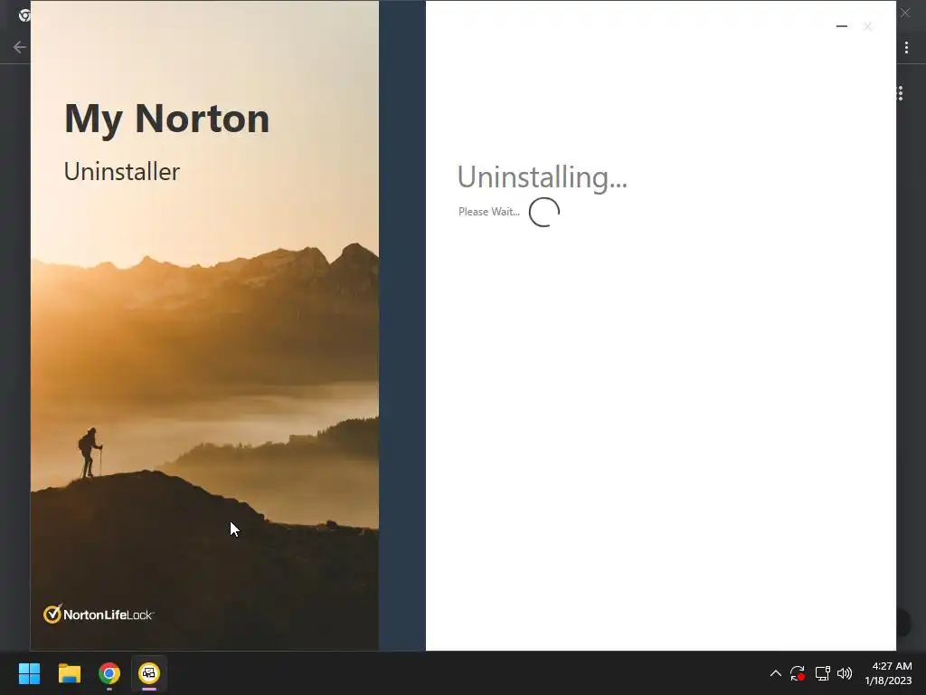Open File Explorer from the taskbar
The image size is (926, 695).
69,673
